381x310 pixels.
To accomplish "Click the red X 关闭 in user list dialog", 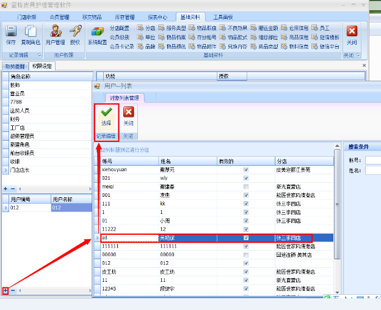I will [x=128, y=116].
